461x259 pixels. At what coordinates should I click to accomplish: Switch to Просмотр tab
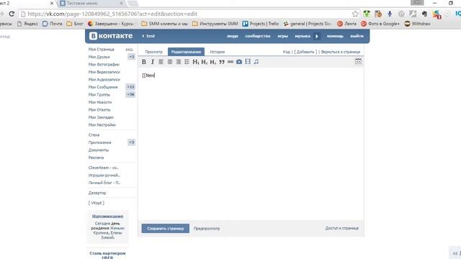coord(153,52)
